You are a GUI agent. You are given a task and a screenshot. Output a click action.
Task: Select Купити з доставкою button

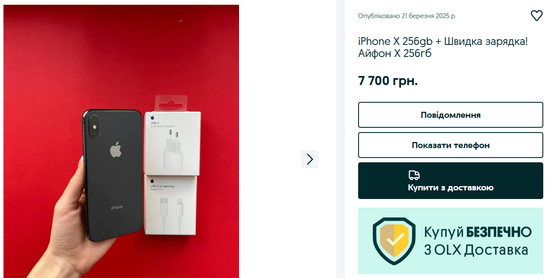450,180
